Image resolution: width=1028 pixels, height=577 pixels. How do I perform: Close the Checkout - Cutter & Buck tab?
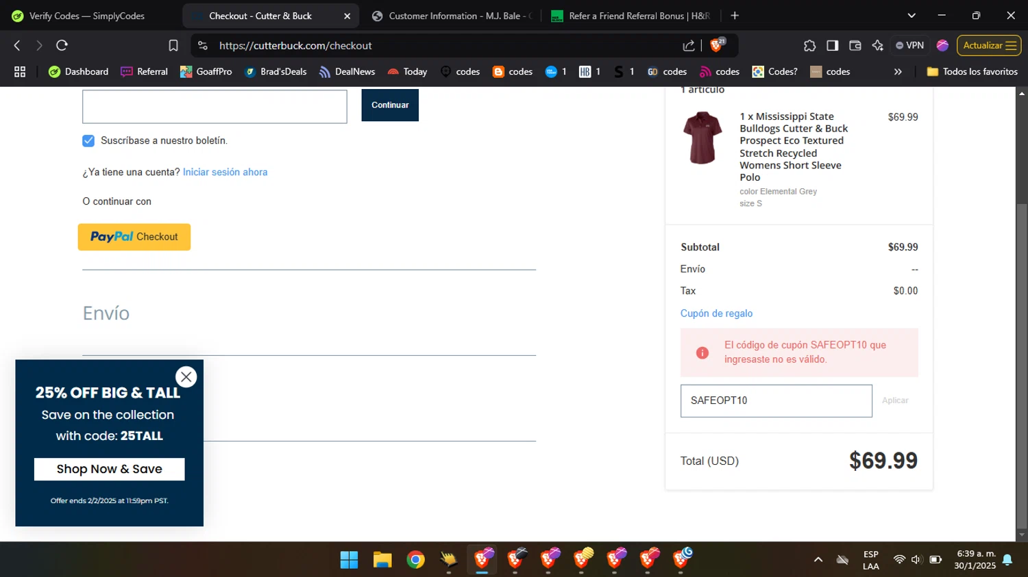tap(347, 16)
